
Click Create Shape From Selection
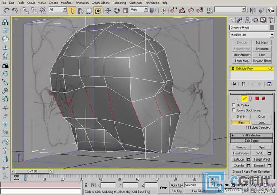point(251,172)
